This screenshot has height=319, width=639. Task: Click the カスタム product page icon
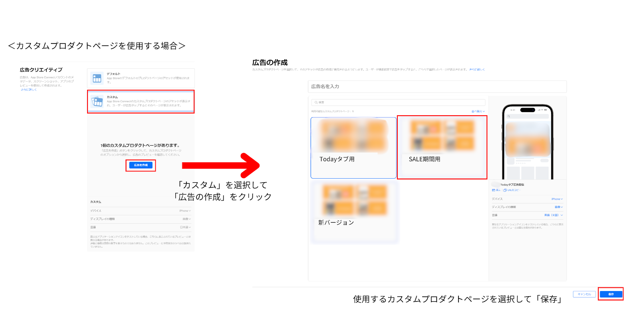coord(97,102)
